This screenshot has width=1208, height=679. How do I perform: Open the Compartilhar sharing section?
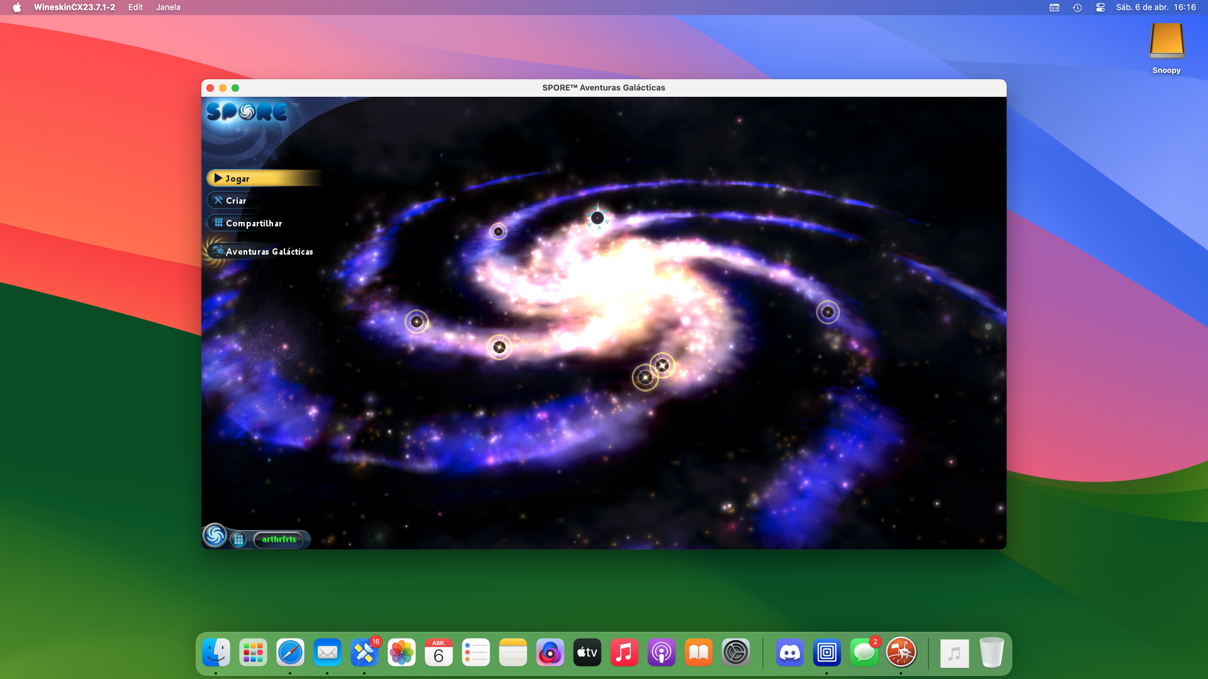(x=253, y=223)
